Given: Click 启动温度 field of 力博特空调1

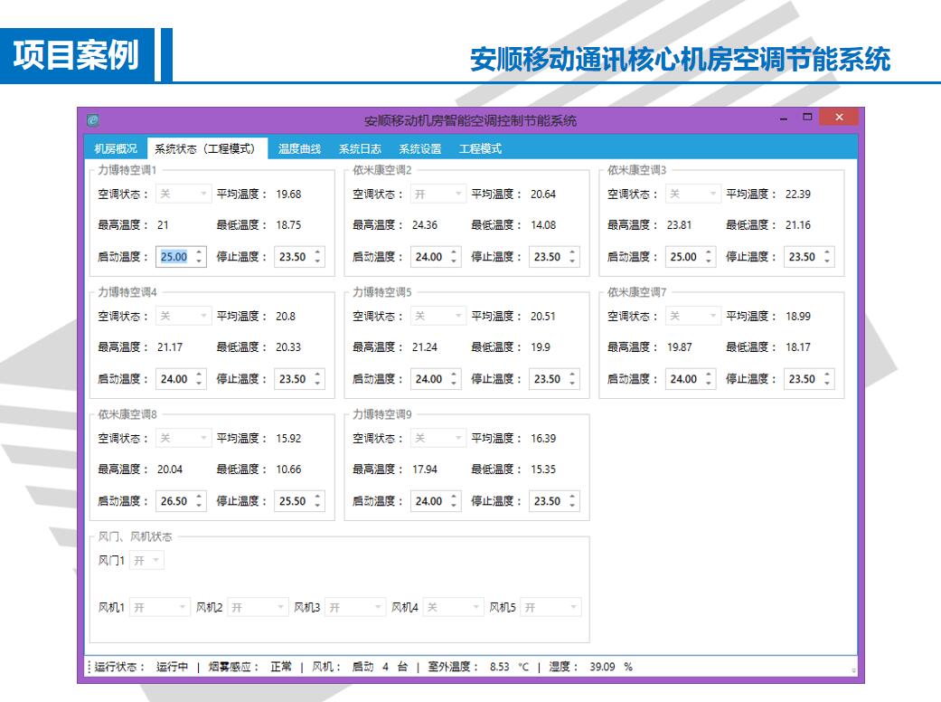Looking at the screenshot, I should (x=181, y=257).
